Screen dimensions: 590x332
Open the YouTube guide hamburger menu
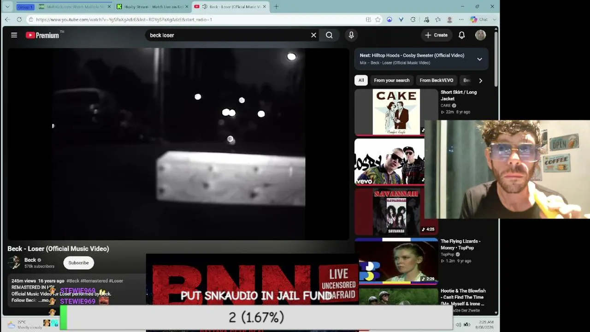click(14, 35)
